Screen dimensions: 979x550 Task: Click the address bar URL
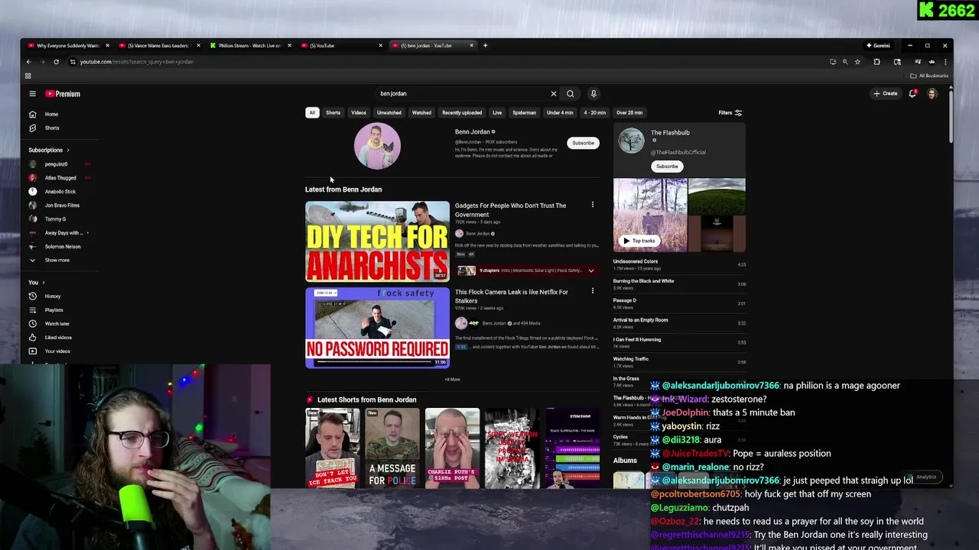click(x=137, y=62)
